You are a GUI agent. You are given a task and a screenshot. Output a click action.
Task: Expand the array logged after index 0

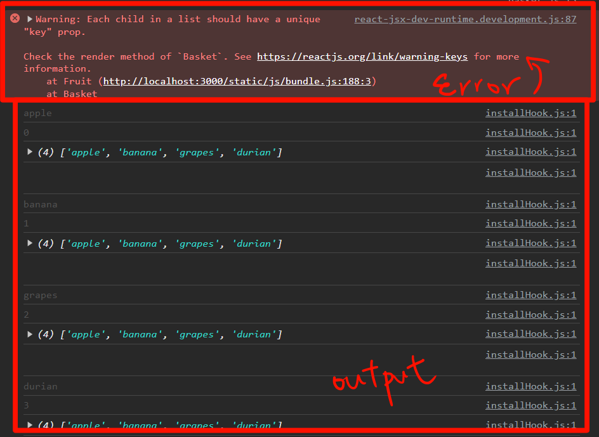(29, 152)
